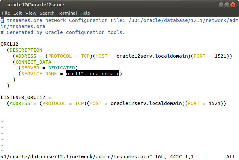Click the DEDICATED value
239x160 pixels.
tap(61, 68)
